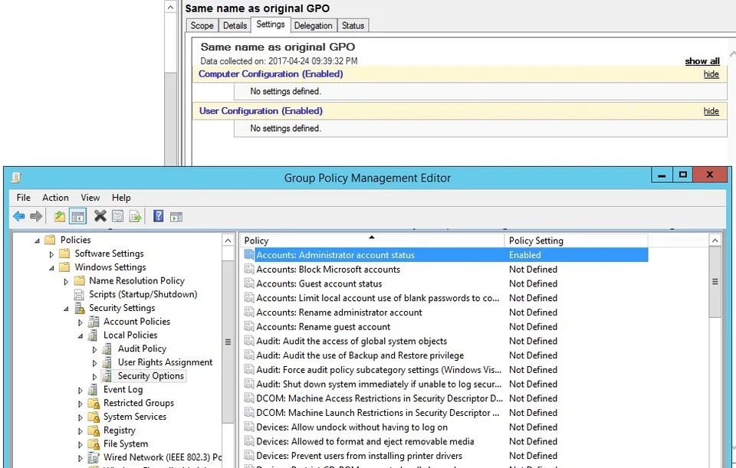Viewport: 736px width, 468px height.
Task: Expand the Name Resolution Policy node
Action: [66, 281]
